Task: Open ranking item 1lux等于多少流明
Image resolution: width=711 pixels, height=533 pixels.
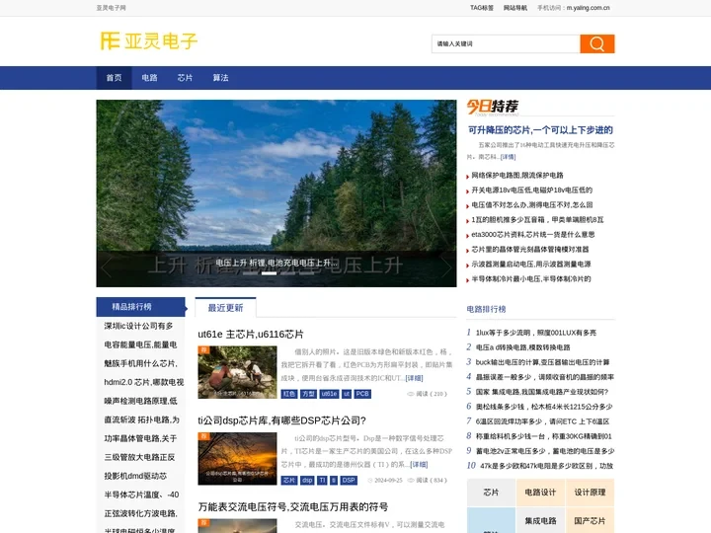Action: [536, 333]
